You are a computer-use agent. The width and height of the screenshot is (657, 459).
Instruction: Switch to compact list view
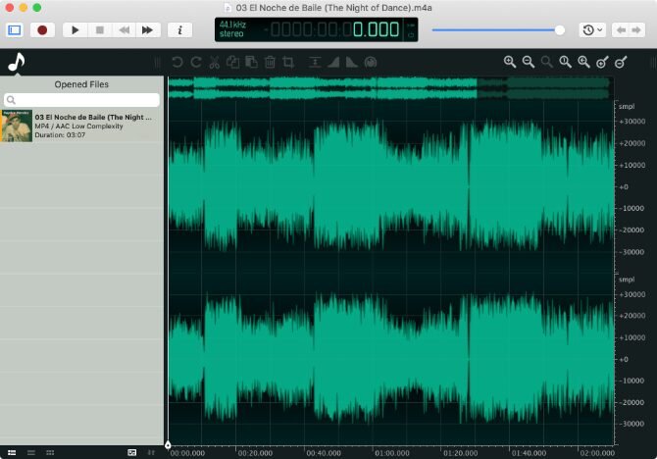tap(31, 453)
